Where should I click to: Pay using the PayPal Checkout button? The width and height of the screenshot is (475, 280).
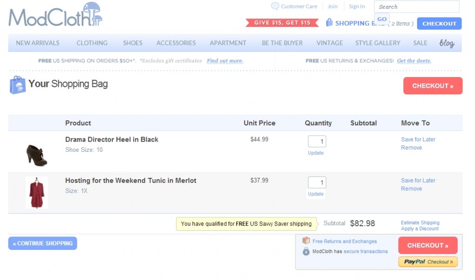(x=428, y=261)
